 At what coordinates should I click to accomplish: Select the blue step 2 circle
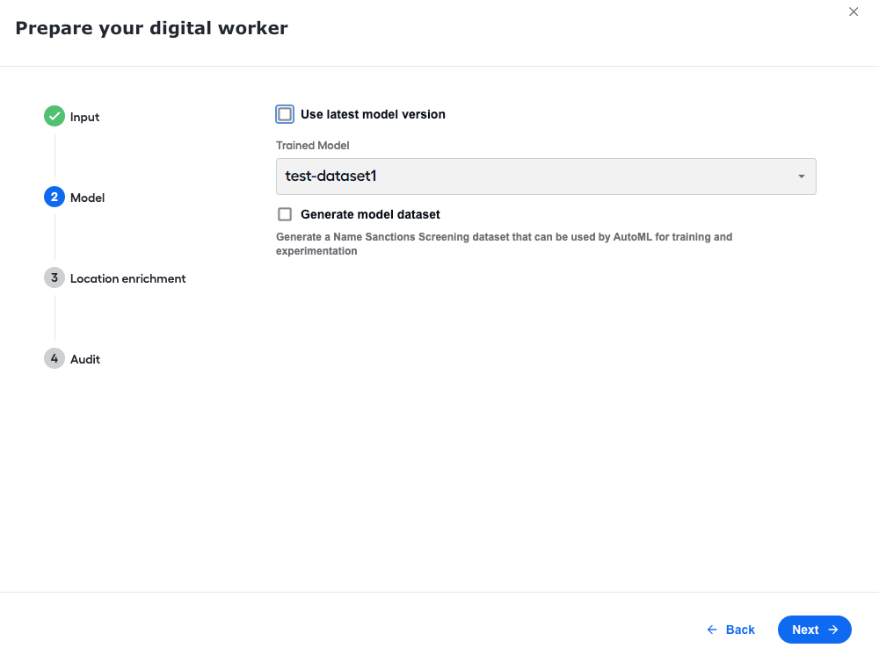coord(54,197)
